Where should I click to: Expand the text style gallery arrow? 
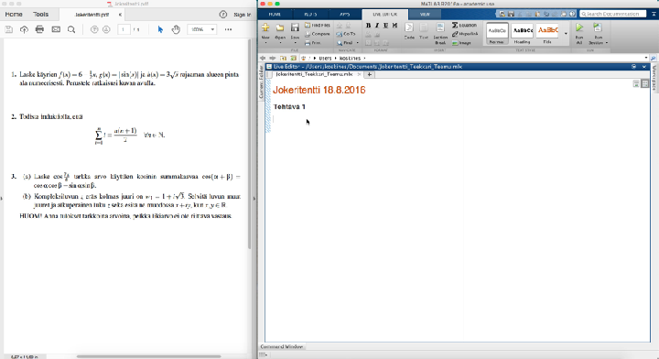[566, 34]
